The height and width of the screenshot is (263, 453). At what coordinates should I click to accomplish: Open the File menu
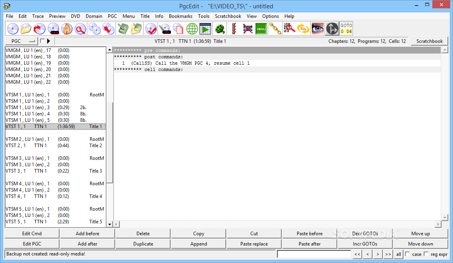click(10, 16)
